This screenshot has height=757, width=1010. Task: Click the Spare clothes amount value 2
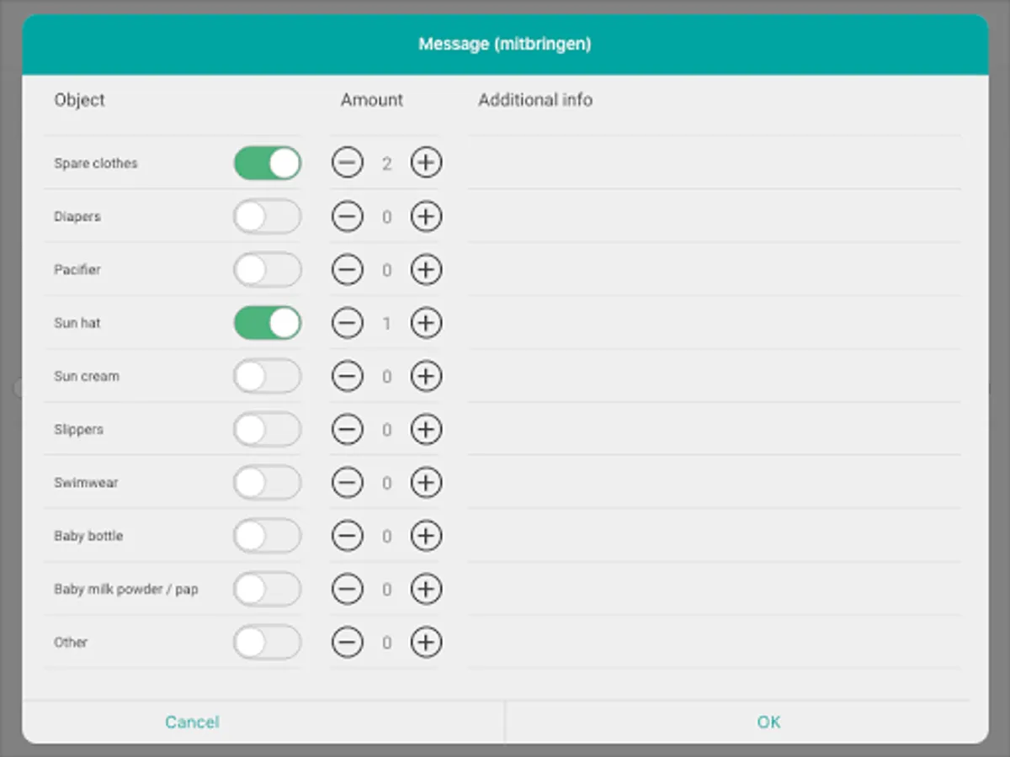point(386,164)
